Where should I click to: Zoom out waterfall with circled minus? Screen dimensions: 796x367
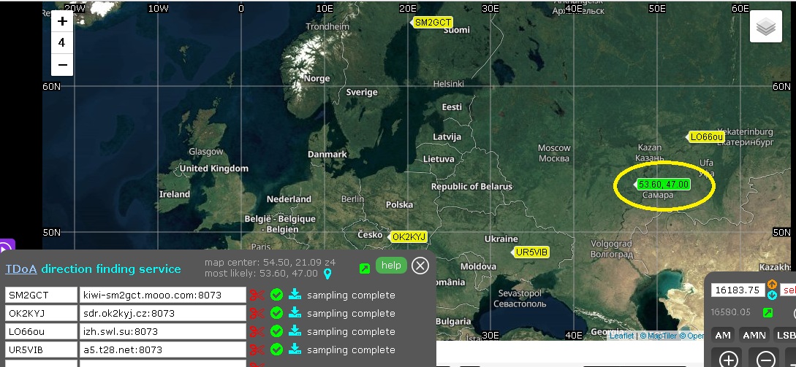coord(765,360)
